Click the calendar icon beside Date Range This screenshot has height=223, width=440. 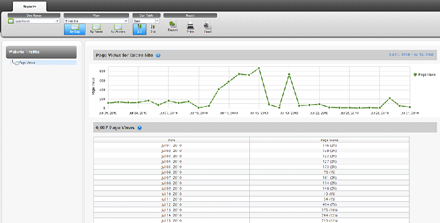point(11,21)
